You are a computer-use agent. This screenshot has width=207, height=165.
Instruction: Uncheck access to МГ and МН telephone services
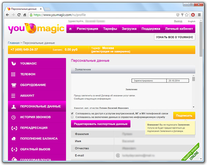72,113
